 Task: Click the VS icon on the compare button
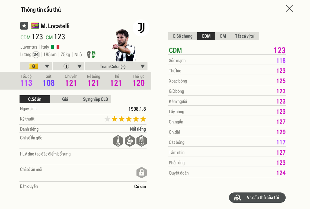237,198
